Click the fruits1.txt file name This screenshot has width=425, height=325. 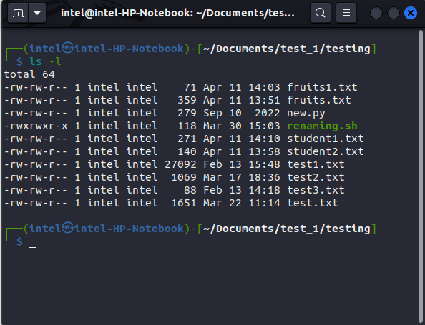tap(322, 87)
